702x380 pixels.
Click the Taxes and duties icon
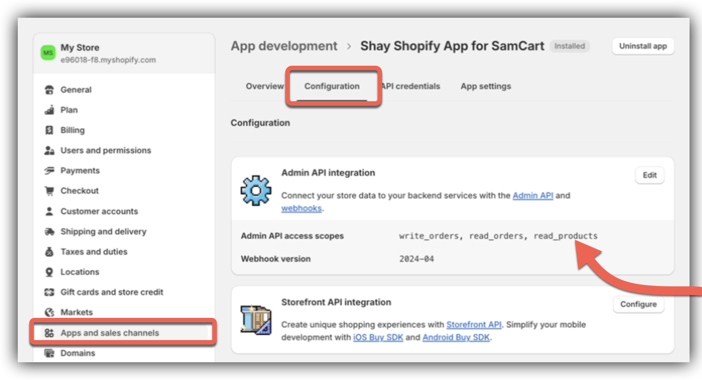49,252
